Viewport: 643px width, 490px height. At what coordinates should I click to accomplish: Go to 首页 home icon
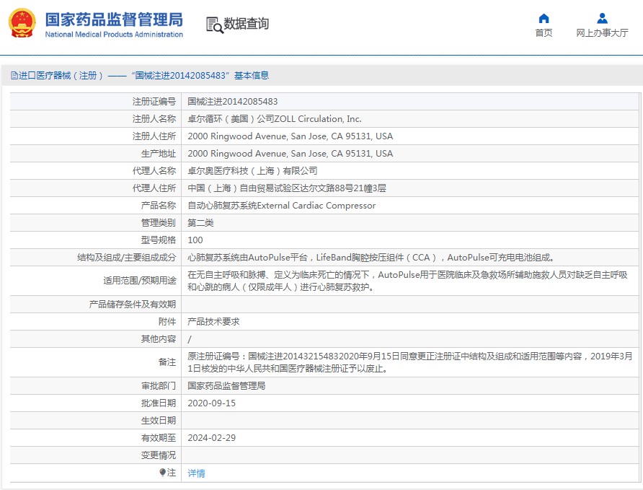pos(544,19)
